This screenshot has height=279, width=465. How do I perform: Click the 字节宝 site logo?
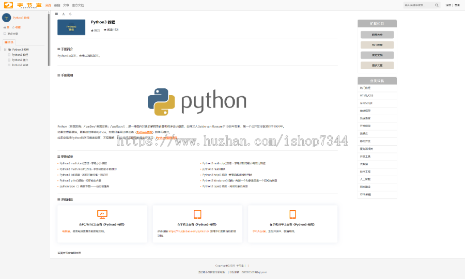[x=23, y=5]
